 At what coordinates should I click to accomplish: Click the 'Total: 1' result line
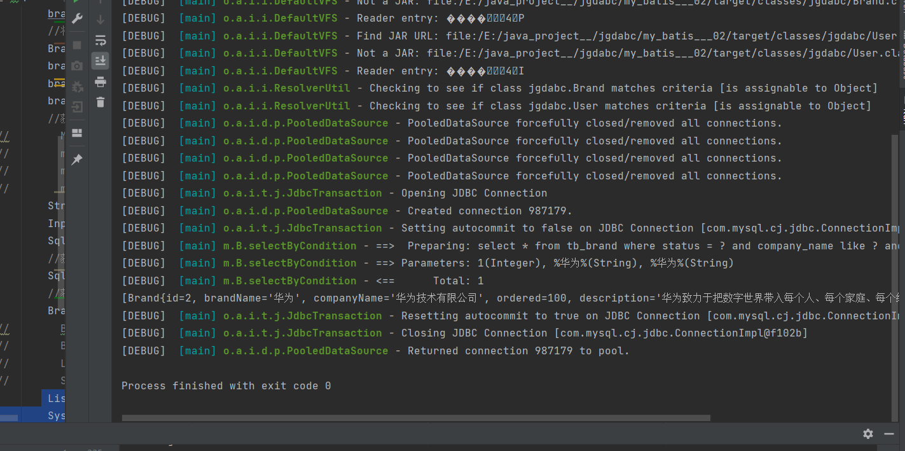303,281
